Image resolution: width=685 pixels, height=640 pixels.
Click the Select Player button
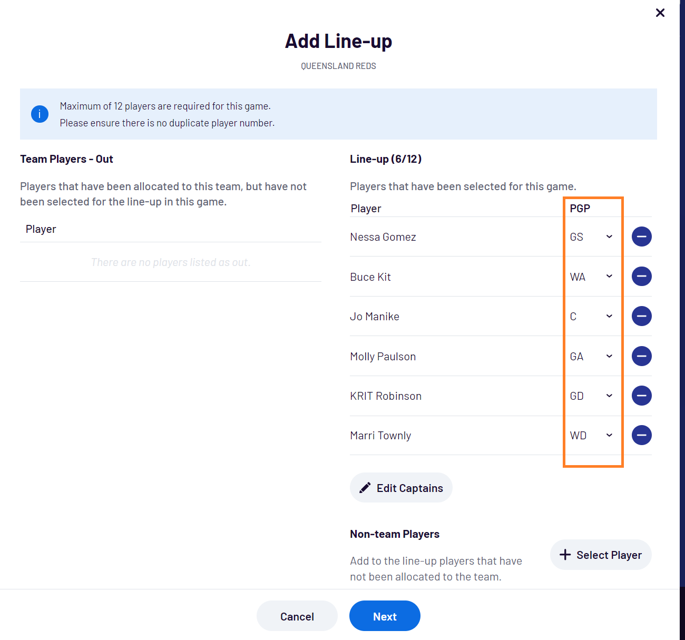(x=601, y=555)
